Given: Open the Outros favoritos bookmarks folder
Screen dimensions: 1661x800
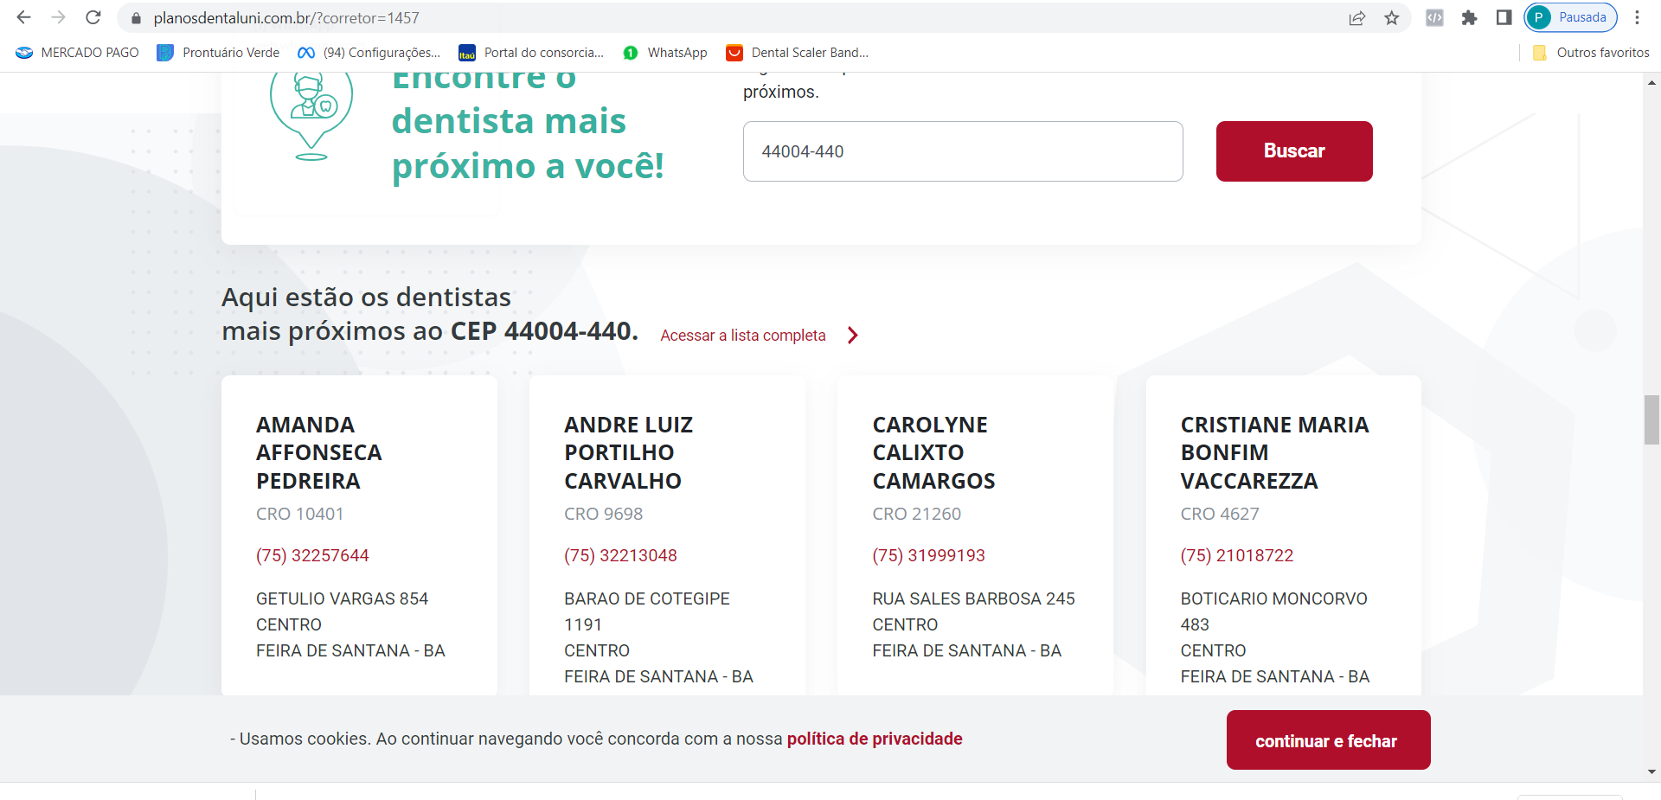Looking at the screenshot, I should point(1591,53).
